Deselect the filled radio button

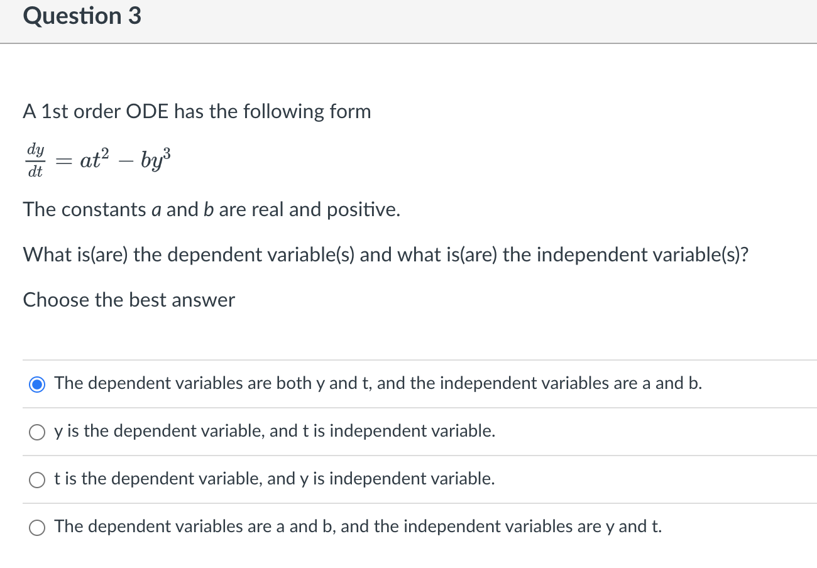tap(36, 383)
